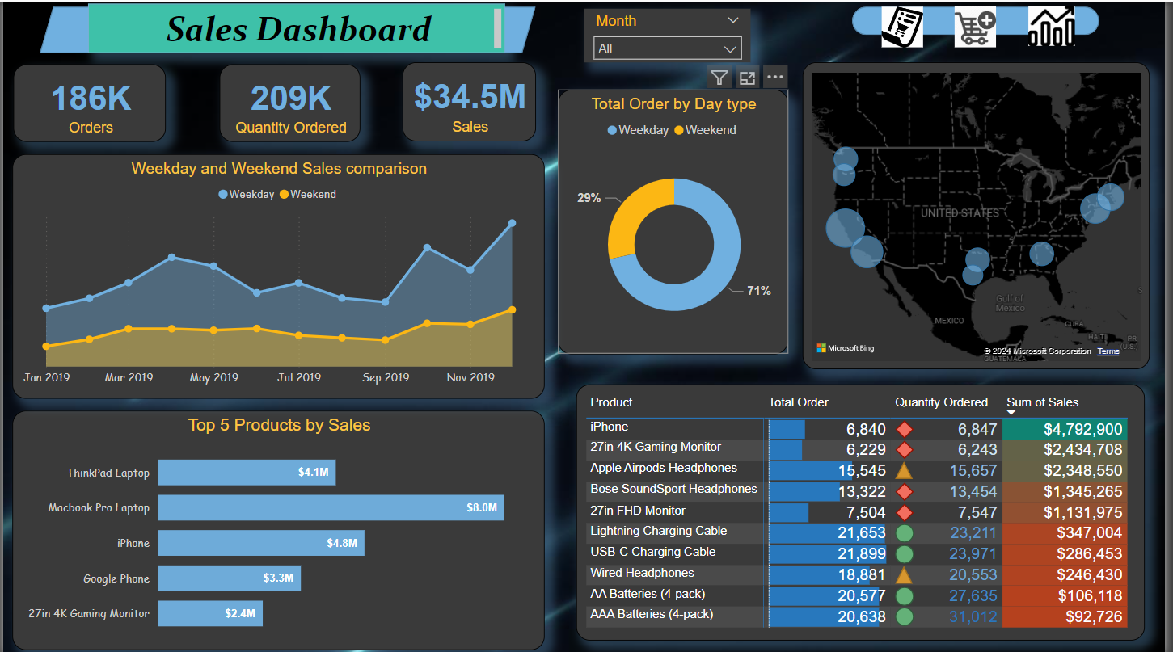This screenshot has height=652, width=1173.
Task: Click the sales growth chart icon
Action: tap(1051, 27)
